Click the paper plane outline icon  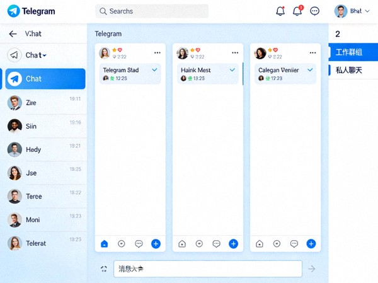pyautogui.click(x=14, y=55)
